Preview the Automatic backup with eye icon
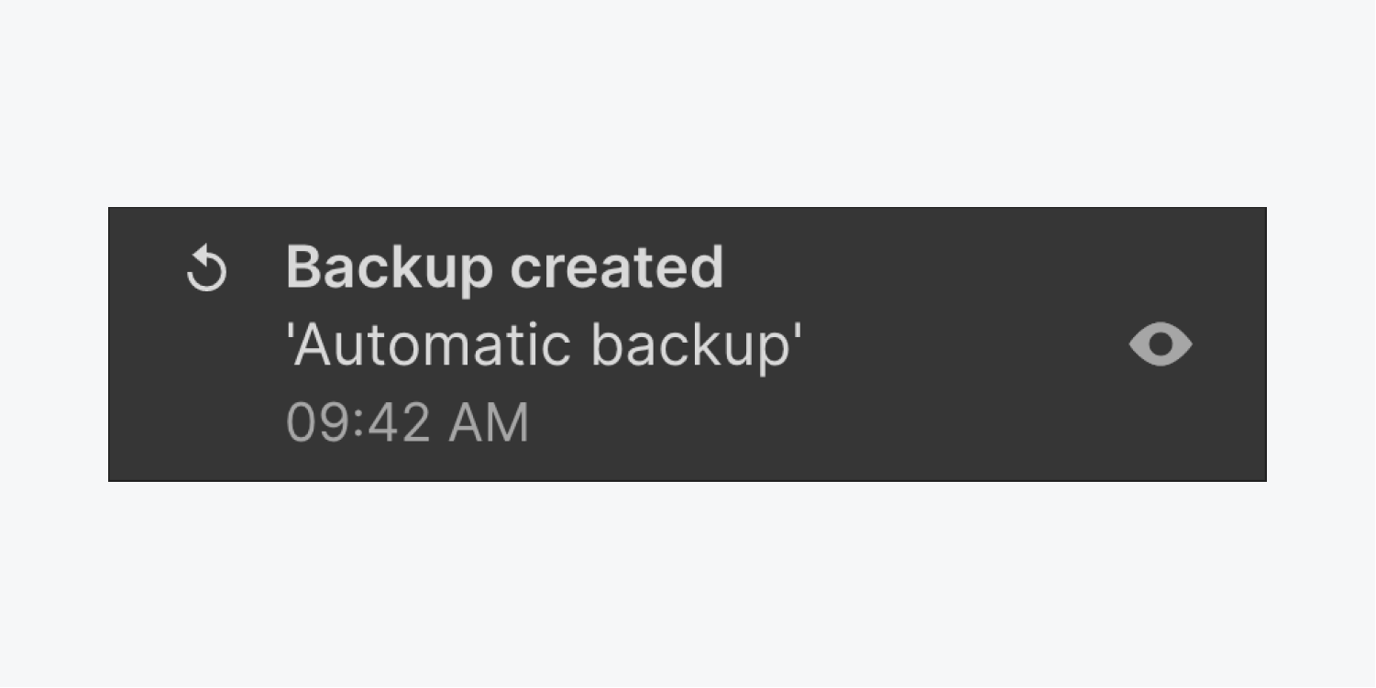 pos(1160,344)
